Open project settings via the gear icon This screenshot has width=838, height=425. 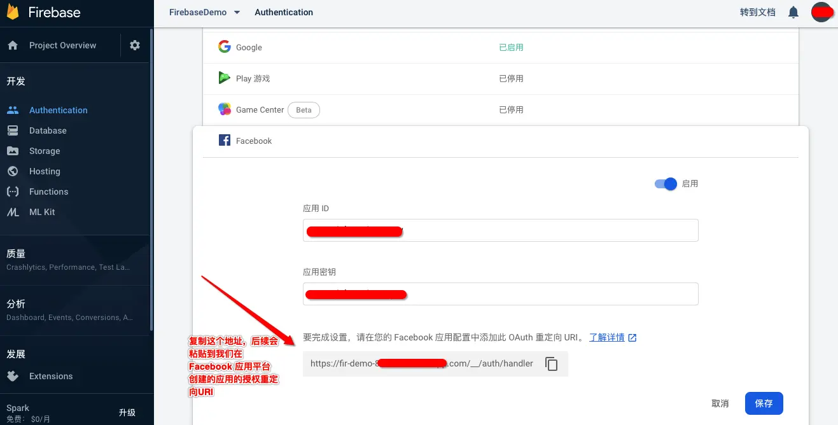tap(134, 45)
